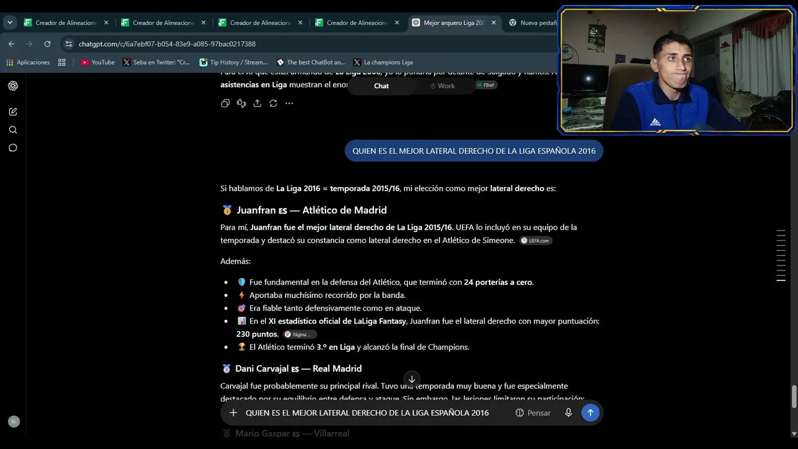Toggle the Pensar thinking option

pos(533,413)
